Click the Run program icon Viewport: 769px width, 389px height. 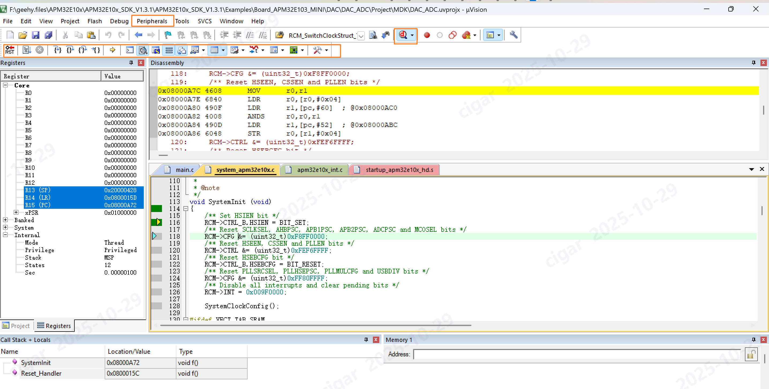pos(26,50)
